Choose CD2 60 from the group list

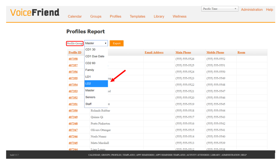coord(96,63)
